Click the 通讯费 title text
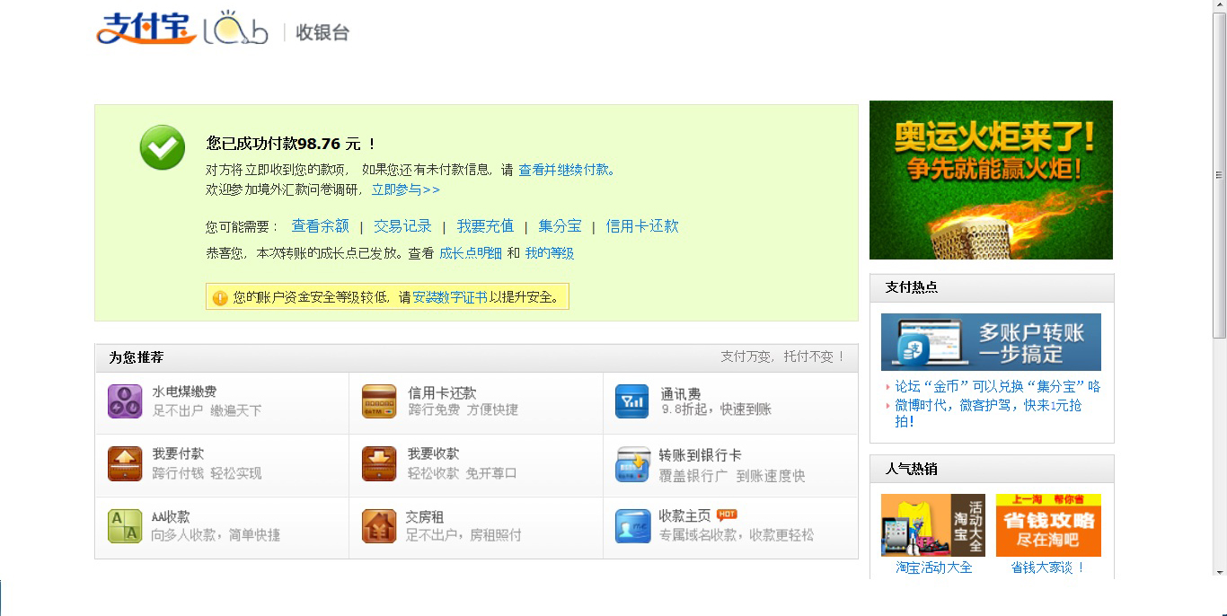The height and width of the screenshot is (616, 1227). (x=681, y=392)
